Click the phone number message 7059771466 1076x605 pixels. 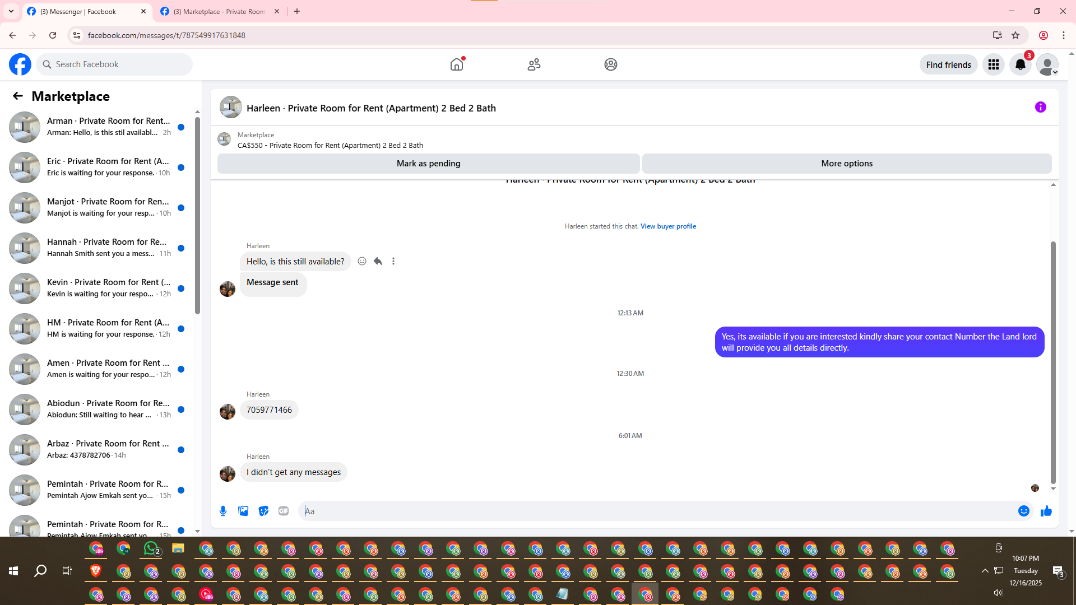coord(269,410)
